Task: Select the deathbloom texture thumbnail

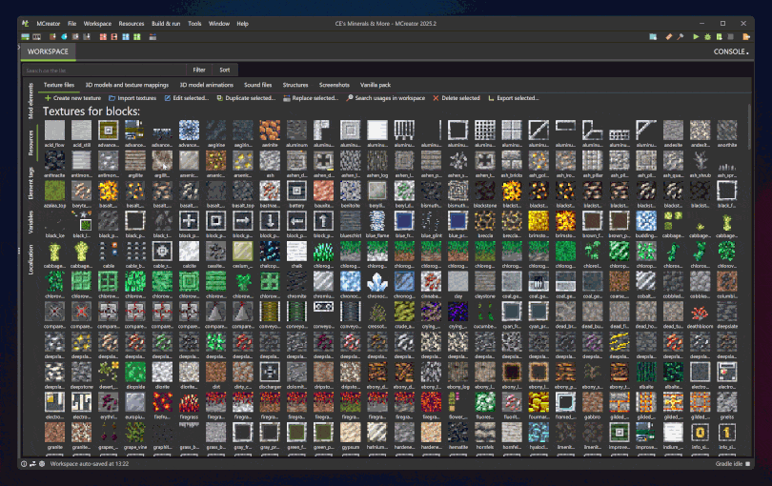Action: [x=700, y=313]
